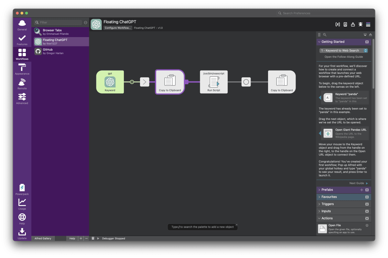Screen dimensions: 388x258
Task: Toggle the debugger bug icon in top toolbar
Action: point(361,25)
